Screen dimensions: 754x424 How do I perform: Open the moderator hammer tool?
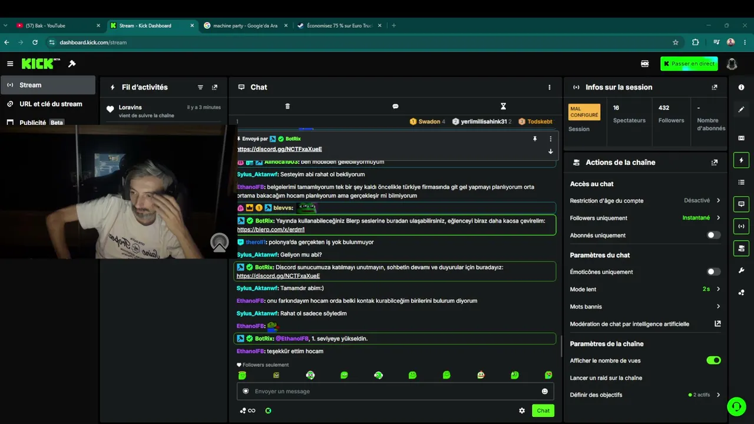pos(72,64)
